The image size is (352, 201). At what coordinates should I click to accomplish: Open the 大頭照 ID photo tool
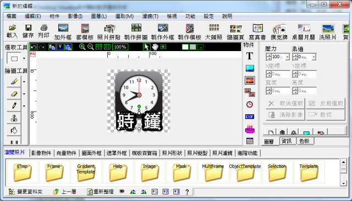(214, 31)
